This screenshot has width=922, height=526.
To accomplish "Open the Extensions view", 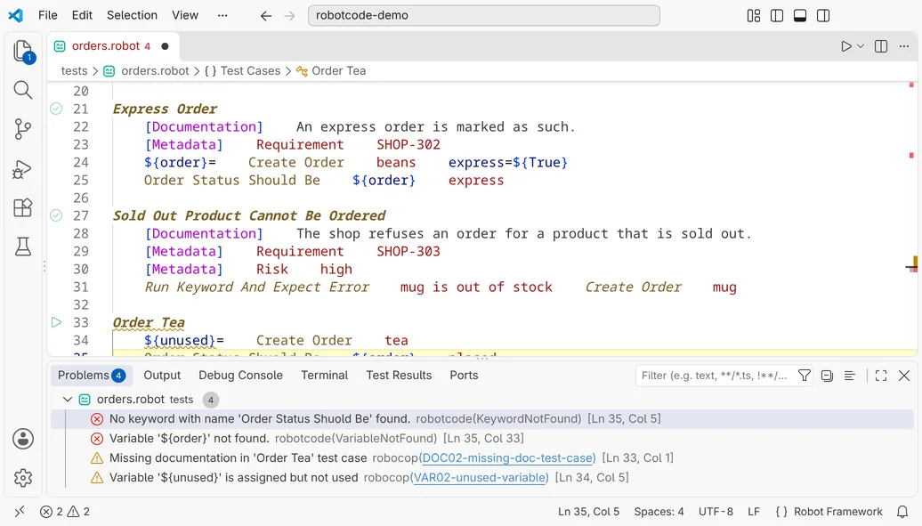I will [23, 207].
